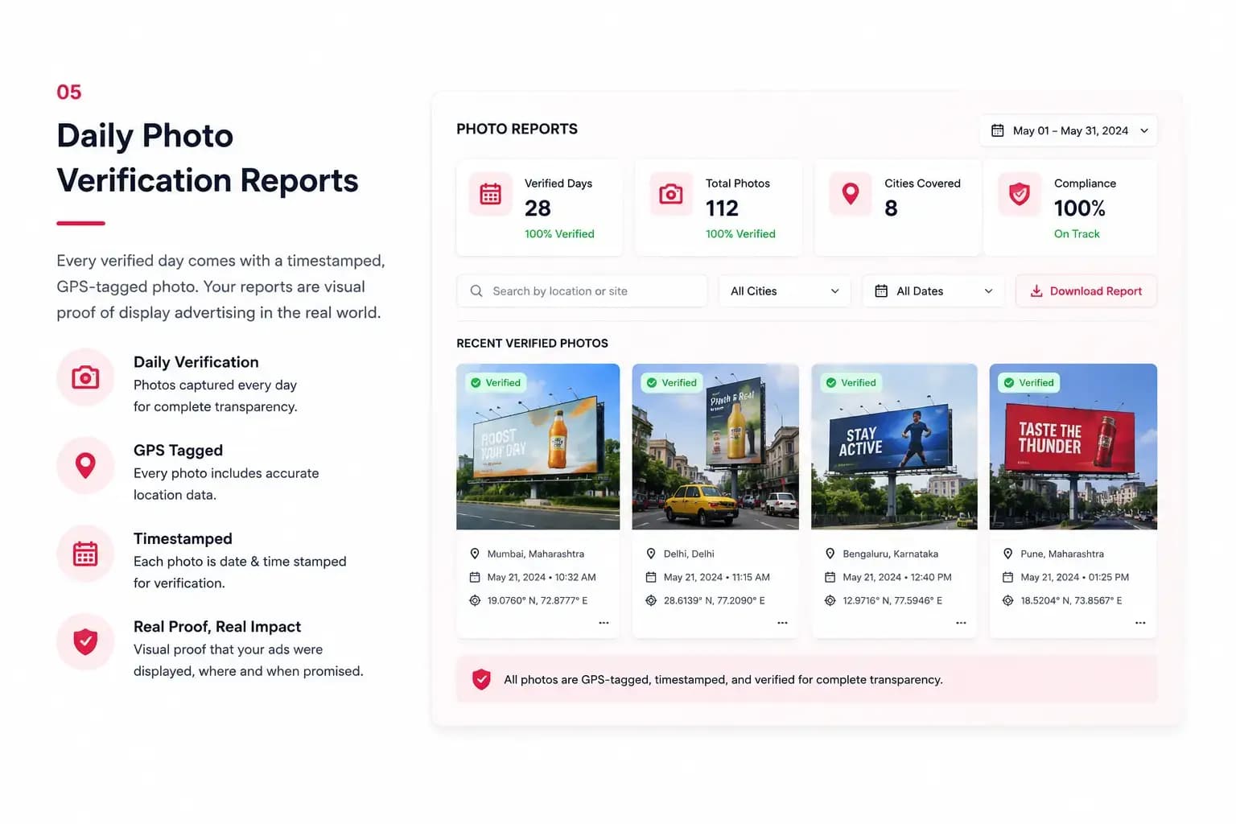
Task: Click the calendar icon beside May 21, 2024 • 10:32 AM
Action: pyautogui.click(x=475, y=577)
